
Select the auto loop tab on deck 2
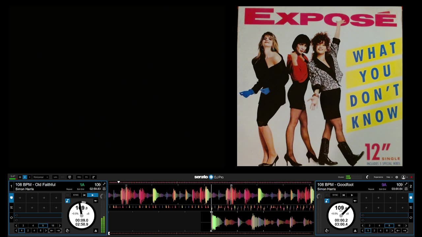pos(411,218)
